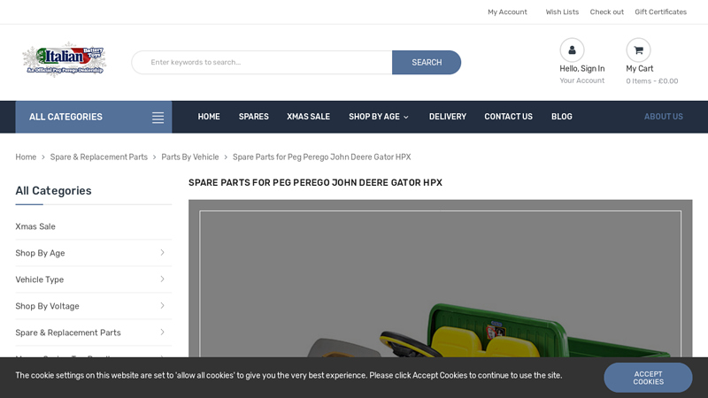
Task: Open the Shop By Age navigation dropdown
Action: point(379,117)
